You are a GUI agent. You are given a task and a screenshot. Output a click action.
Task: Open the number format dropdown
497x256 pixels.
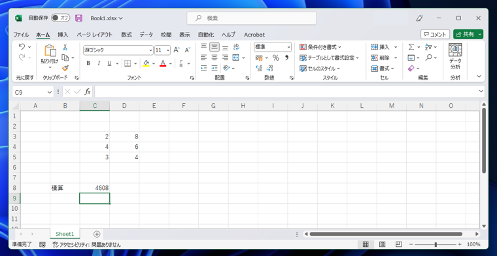289,47
